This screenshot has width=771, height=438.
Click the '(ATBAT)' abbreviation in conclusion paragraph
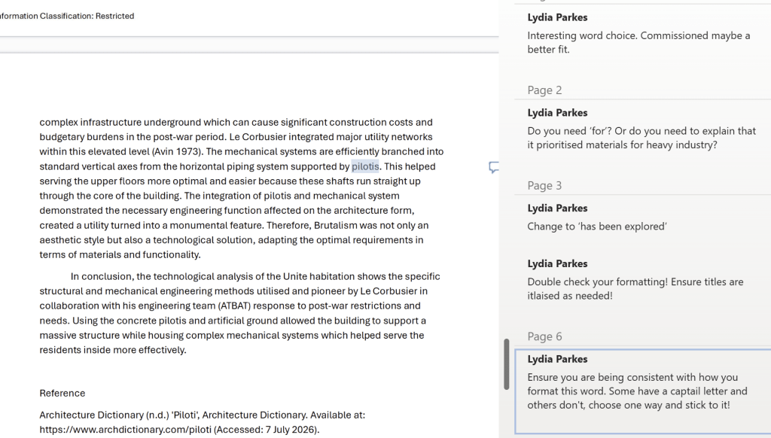tap(235, 306)
